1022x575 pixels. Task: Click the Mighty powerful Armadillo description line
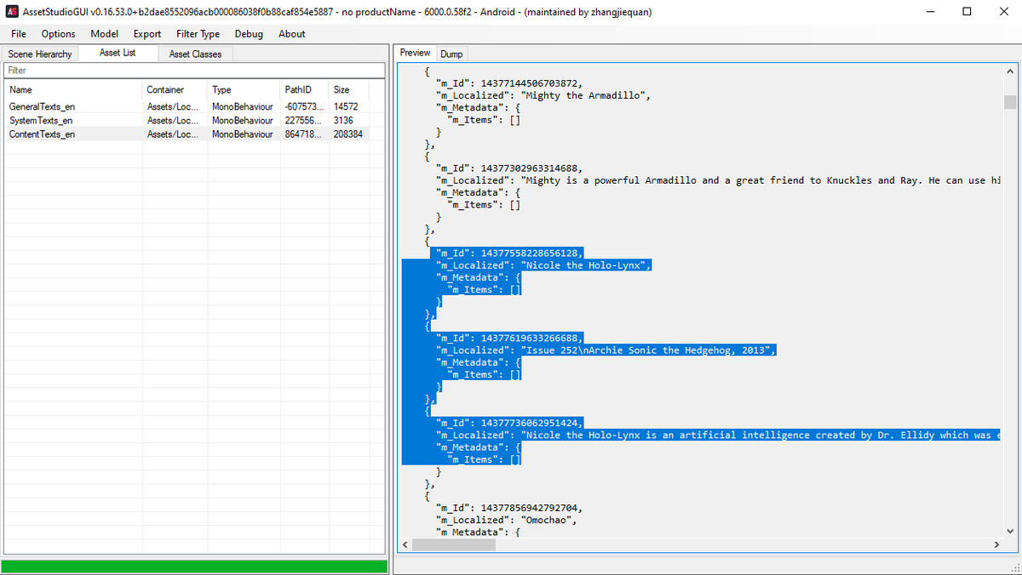point(717,180)
